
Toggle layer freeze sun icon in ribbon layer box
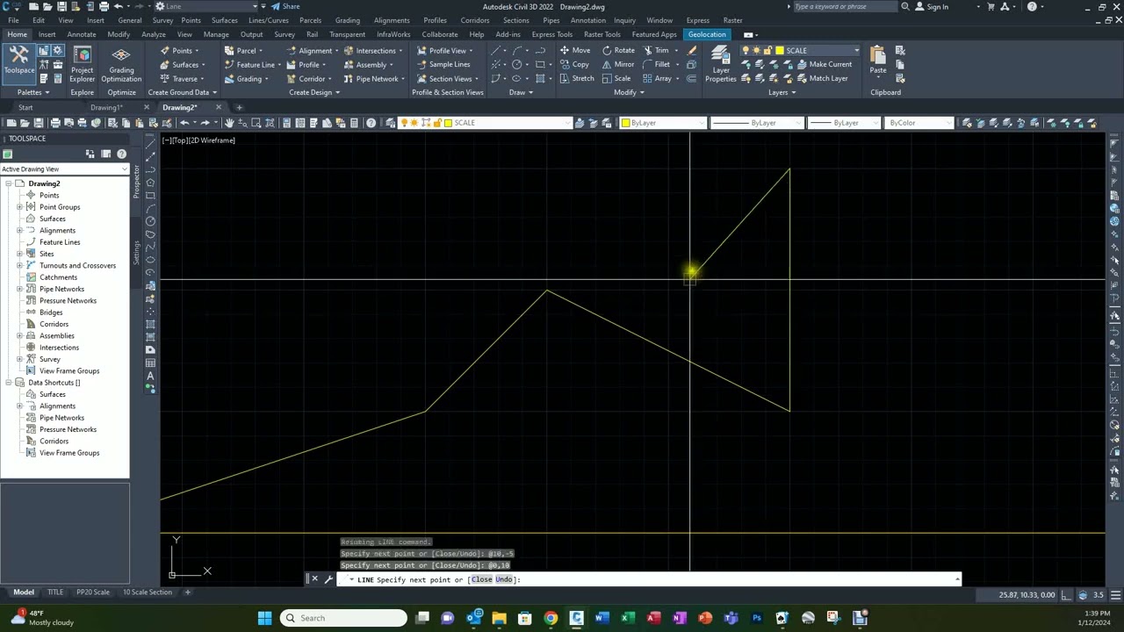click(756, 50)
